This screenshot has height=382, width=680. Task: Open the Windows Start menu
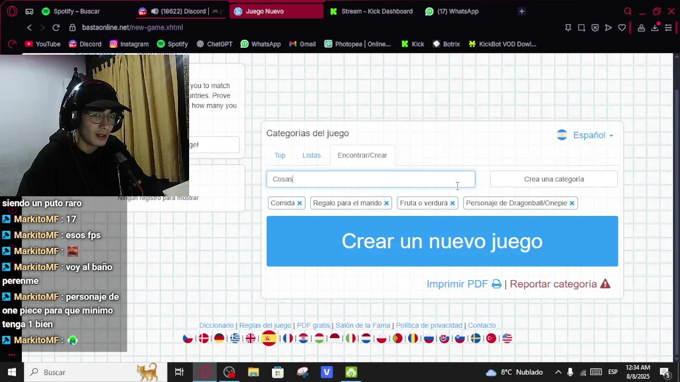[12, 372]
